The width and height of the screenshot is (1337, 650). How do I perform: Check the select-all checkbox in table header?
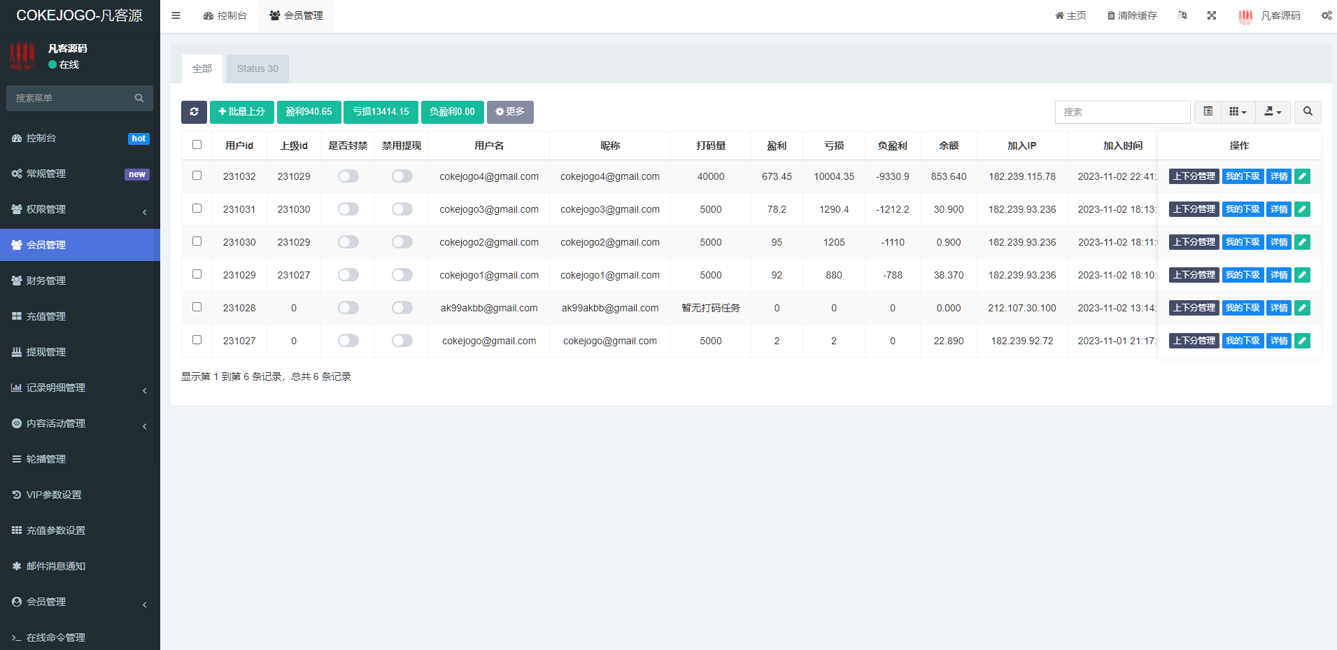coord(197,145)
